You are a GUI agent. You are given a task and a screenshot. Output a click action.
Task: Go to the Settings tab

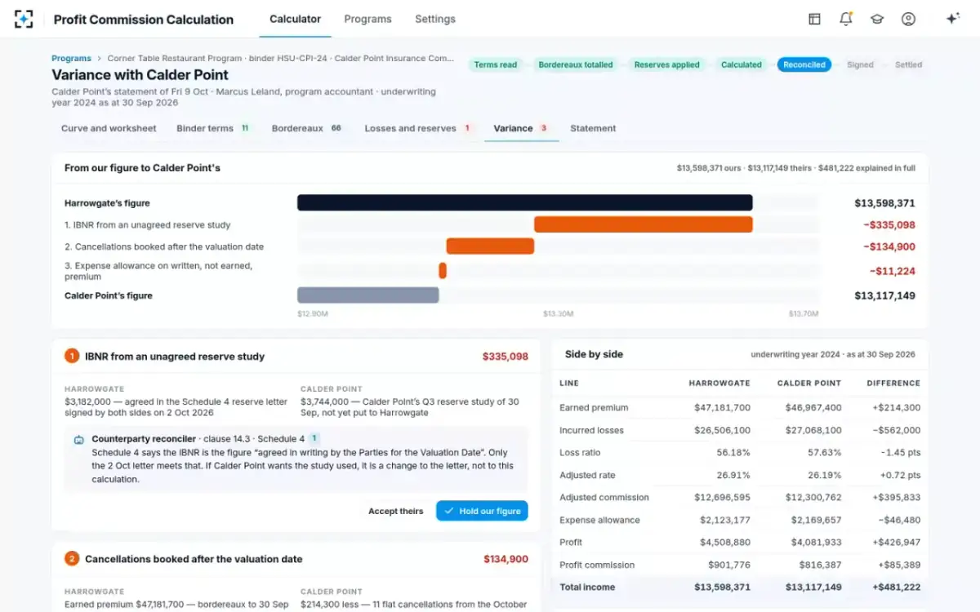click(435, 19)
